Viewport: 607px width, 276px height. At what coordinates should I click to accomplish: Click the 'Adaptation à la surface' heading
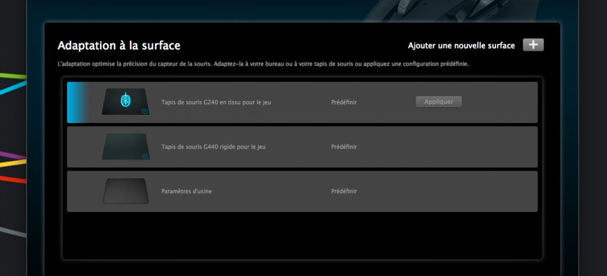point(119,46)
